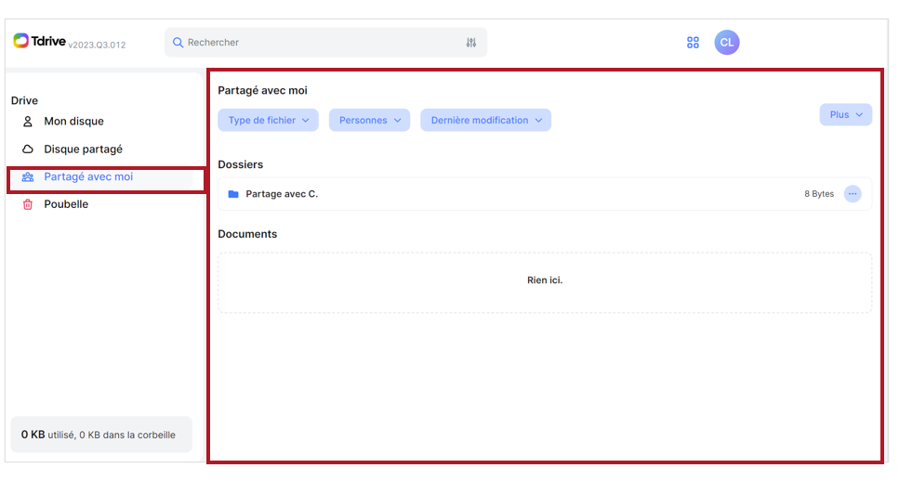
Task: Click the Disque partagé cloud icon
Action: (x=28, y=149)
